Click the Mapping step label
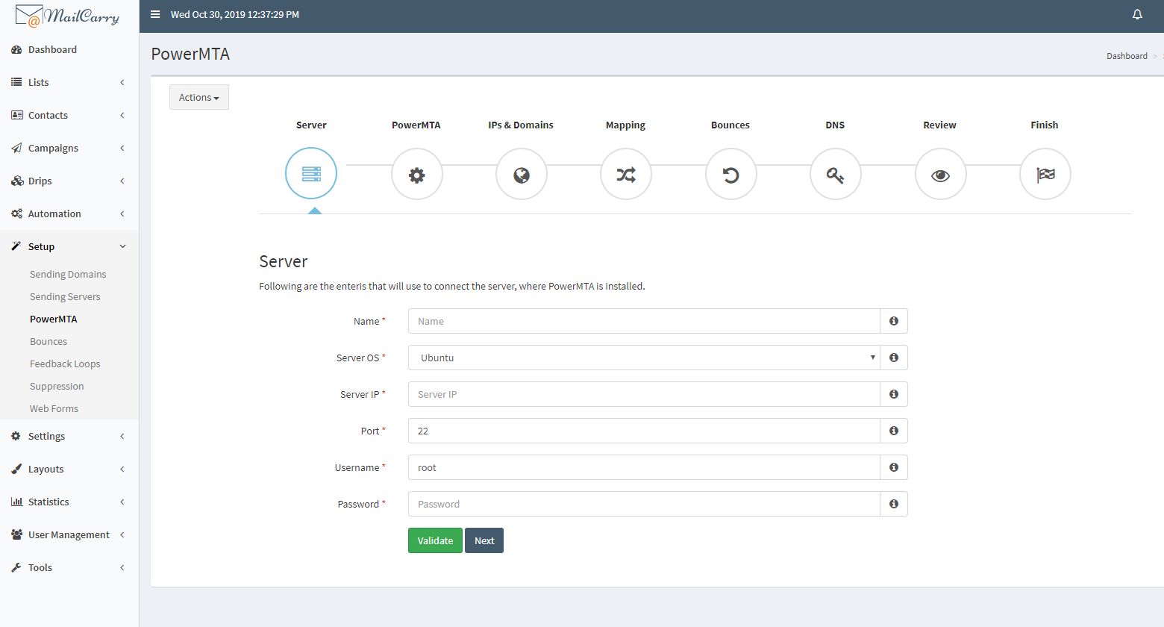 pyautogui.click(x=625, y=125)
